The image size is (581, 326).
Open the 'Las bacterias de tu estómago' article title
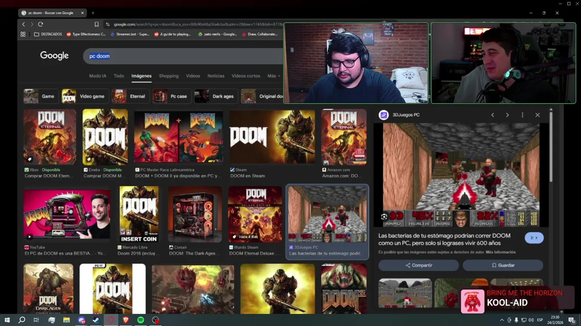[x=444, y=240]
